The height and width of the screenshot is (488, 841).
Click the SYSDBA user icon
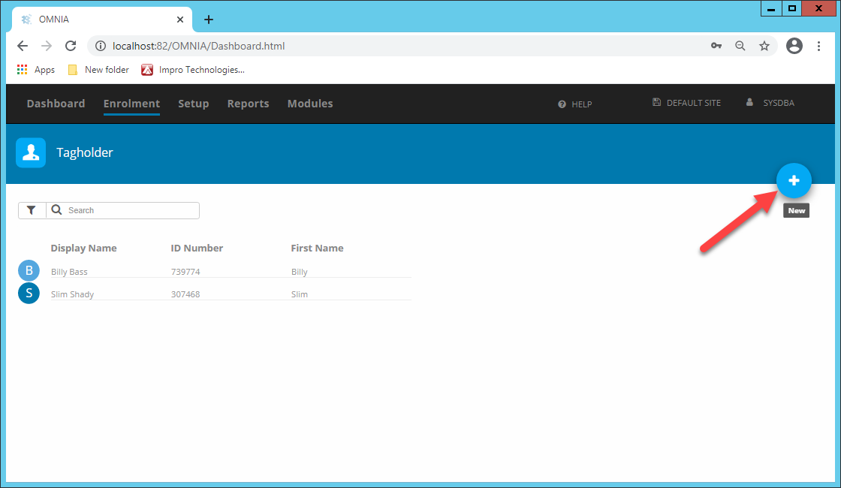pos(749,102)
